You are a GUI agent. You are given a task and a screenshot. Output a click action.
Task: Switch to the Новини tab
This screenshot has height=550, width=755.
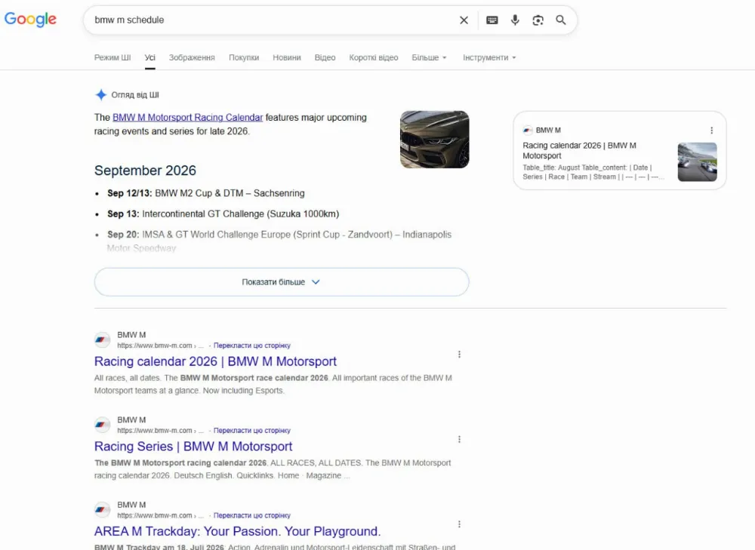point(286,57)
